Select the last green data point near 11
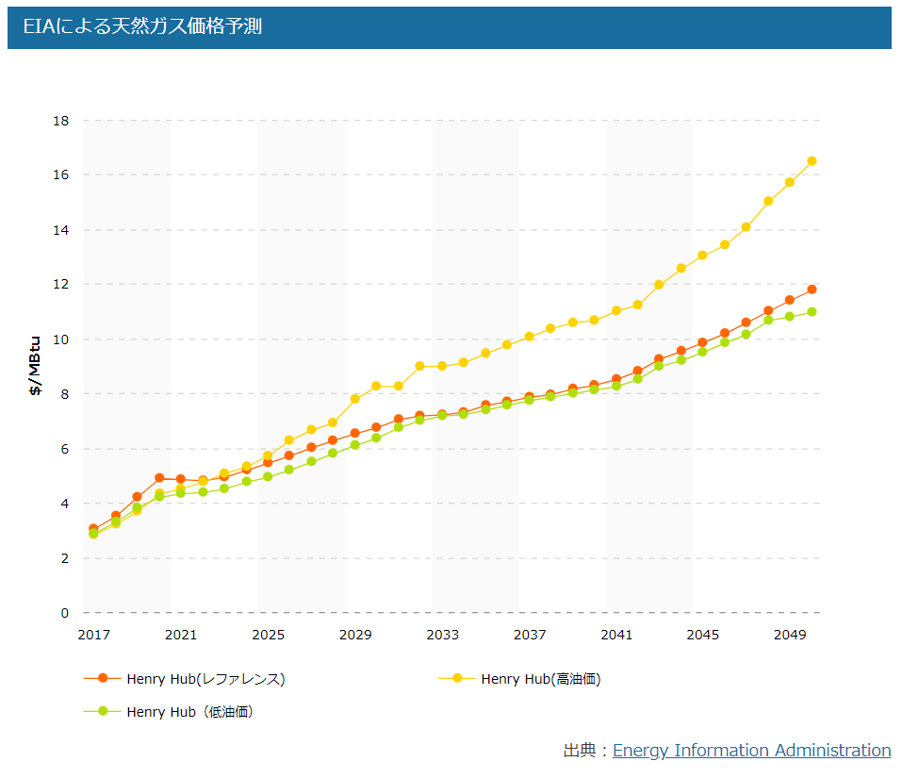The width and height of the screenshot is (902, 778). (812, 312)
